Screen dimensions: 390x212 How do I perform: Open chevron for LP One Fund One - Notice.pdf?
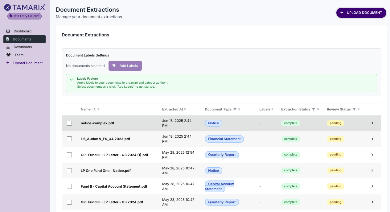(372, 171)
